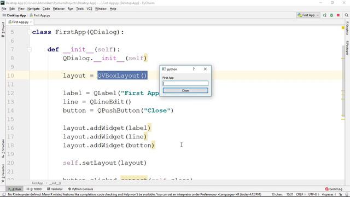Open the R Packages side panel
Viewport: 350px width, 197px height.
click(347, 48)
